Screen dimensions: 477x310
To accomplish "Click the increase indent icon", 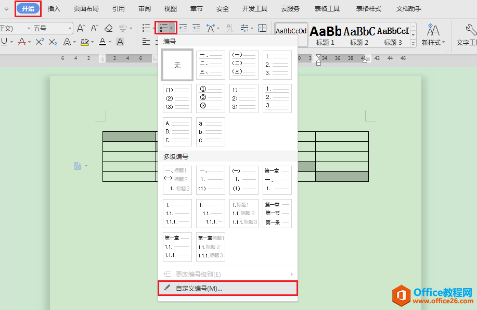I will click(196, 28).
